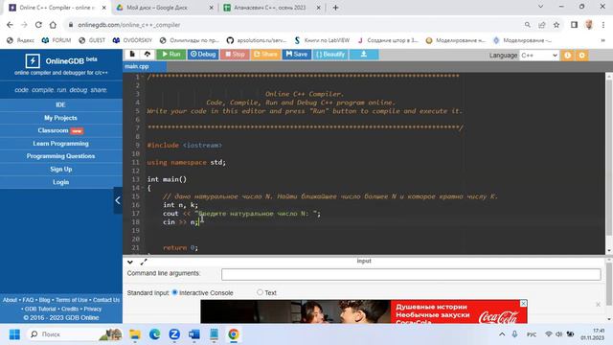
Task: Click the upload file icon in toolbar
Action: point(147,54)
